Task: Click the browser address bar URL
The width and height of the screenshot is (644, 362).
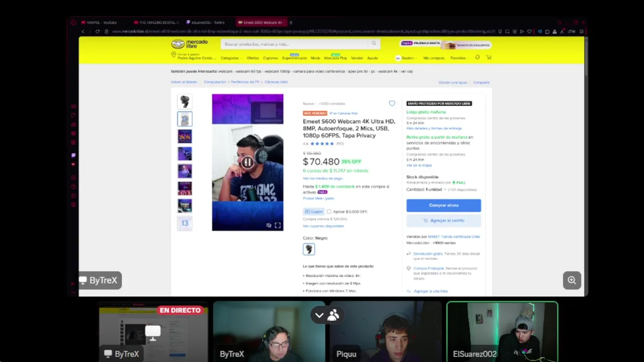Action: [x=303, y=32]
